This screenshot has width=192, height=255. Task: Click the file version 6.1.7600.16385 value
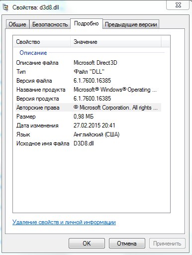[x=92, y=81]
